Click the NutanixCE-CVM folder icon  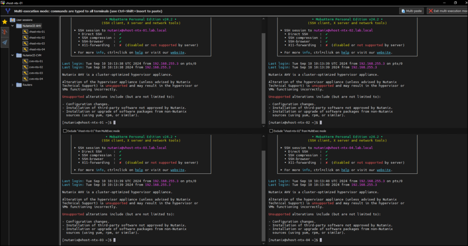coord(19,56)
